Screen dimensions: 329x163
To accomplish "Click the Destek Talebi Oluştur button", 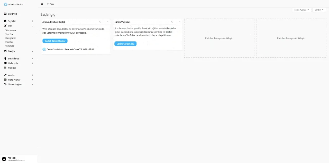I will click(x=55, y=41).
